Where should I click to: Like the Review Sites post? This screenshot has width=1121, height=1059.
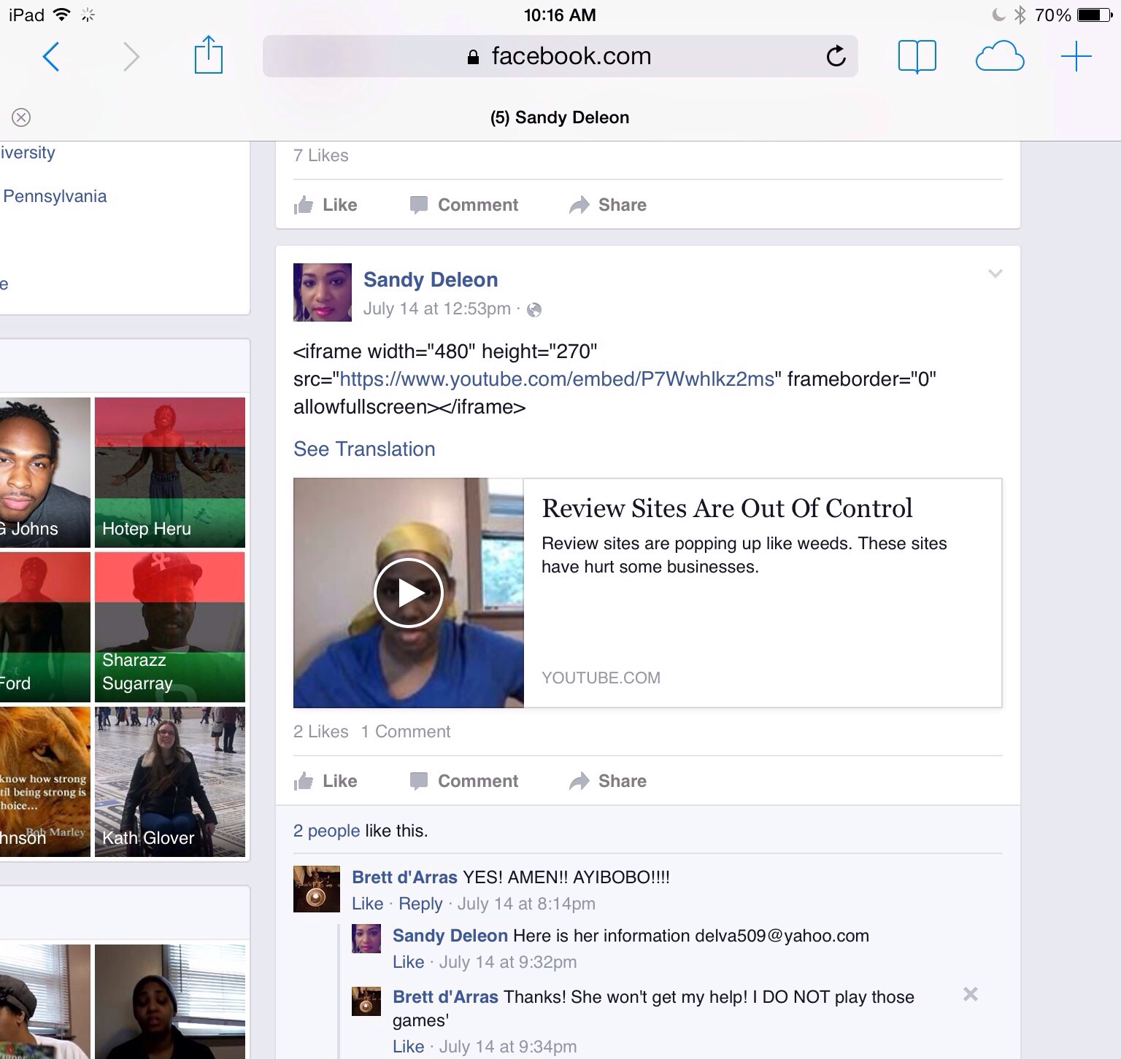point(325,781)
